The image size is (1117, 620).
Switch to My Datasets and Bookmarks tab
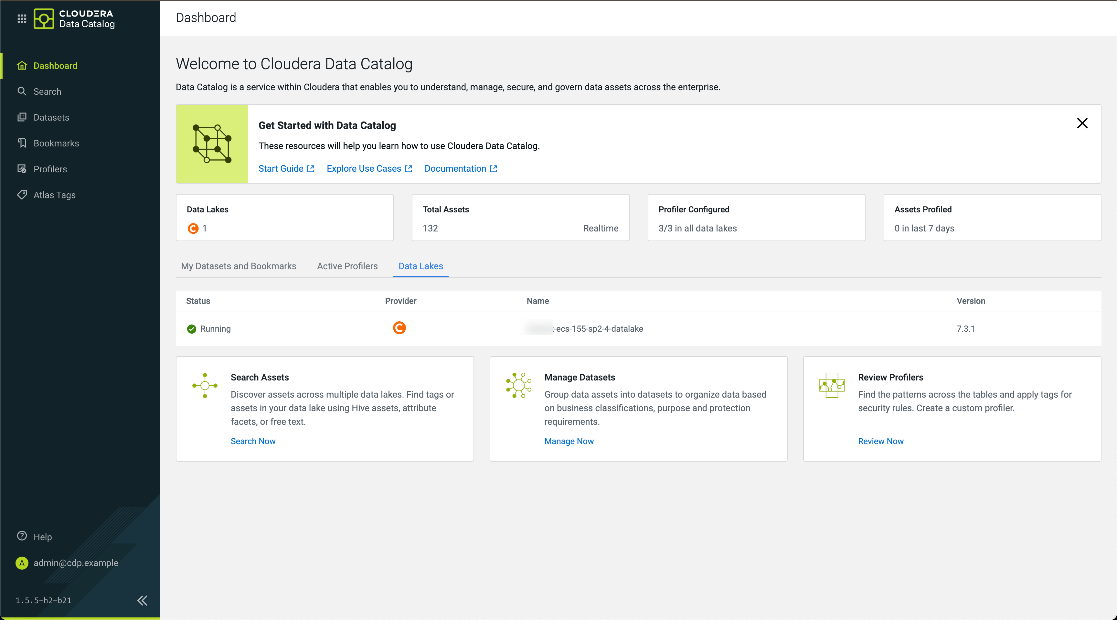[x=239, y=266]
